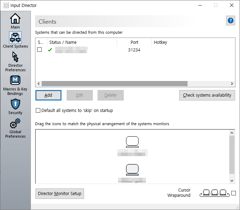
Task: Open Director Monitor Setup
Action: tap(60, 194)
